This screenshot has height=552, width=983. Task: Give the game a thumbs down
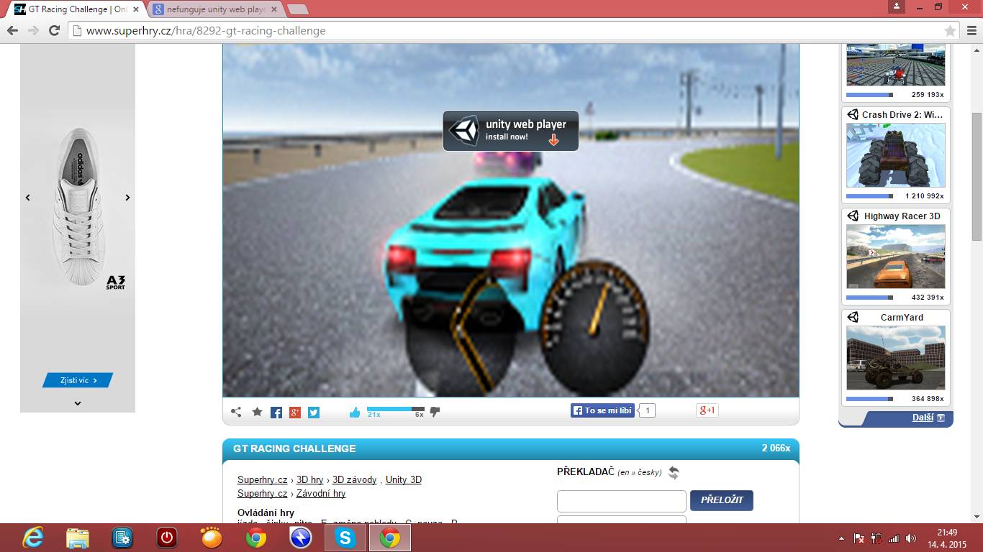point(435,412)
